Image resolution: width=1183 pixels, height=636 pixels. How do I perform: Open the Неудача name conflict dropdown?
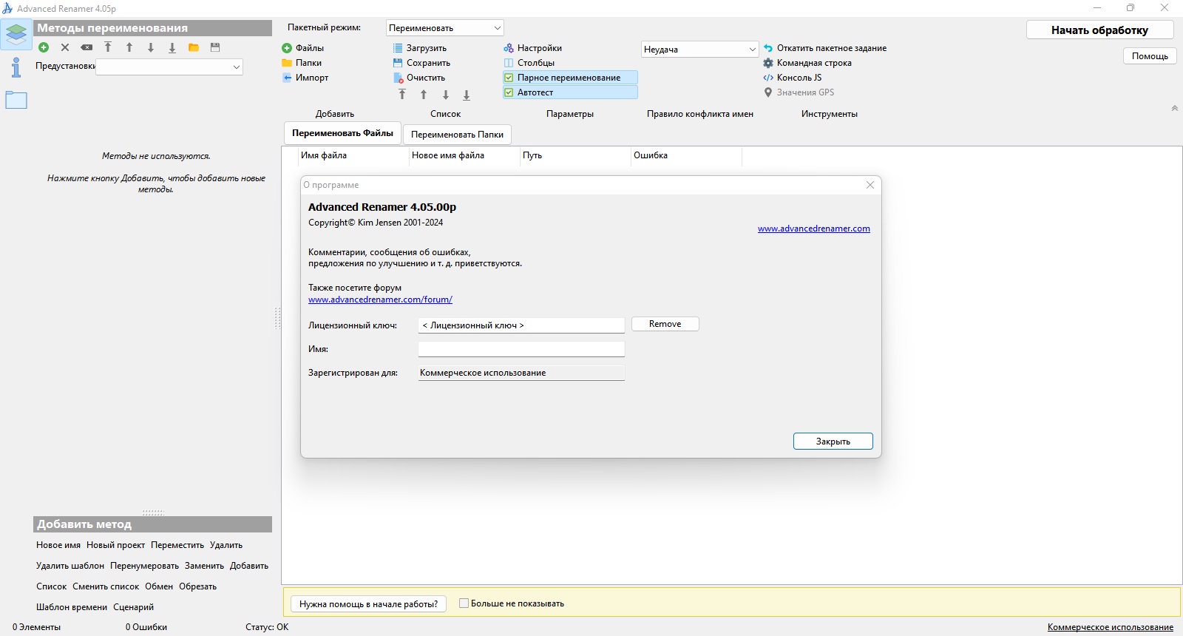[699, 50]
